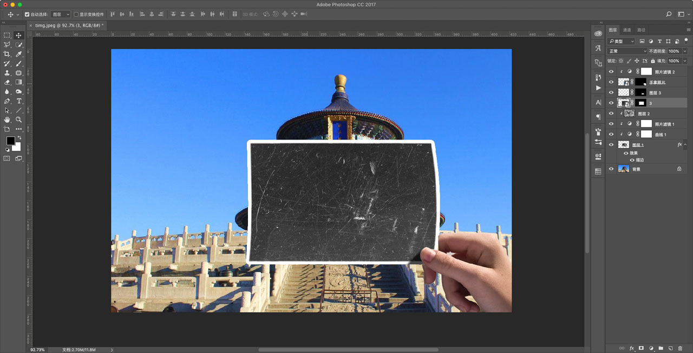Enable the 显示变换控件 checkbox

coord(76,15)
